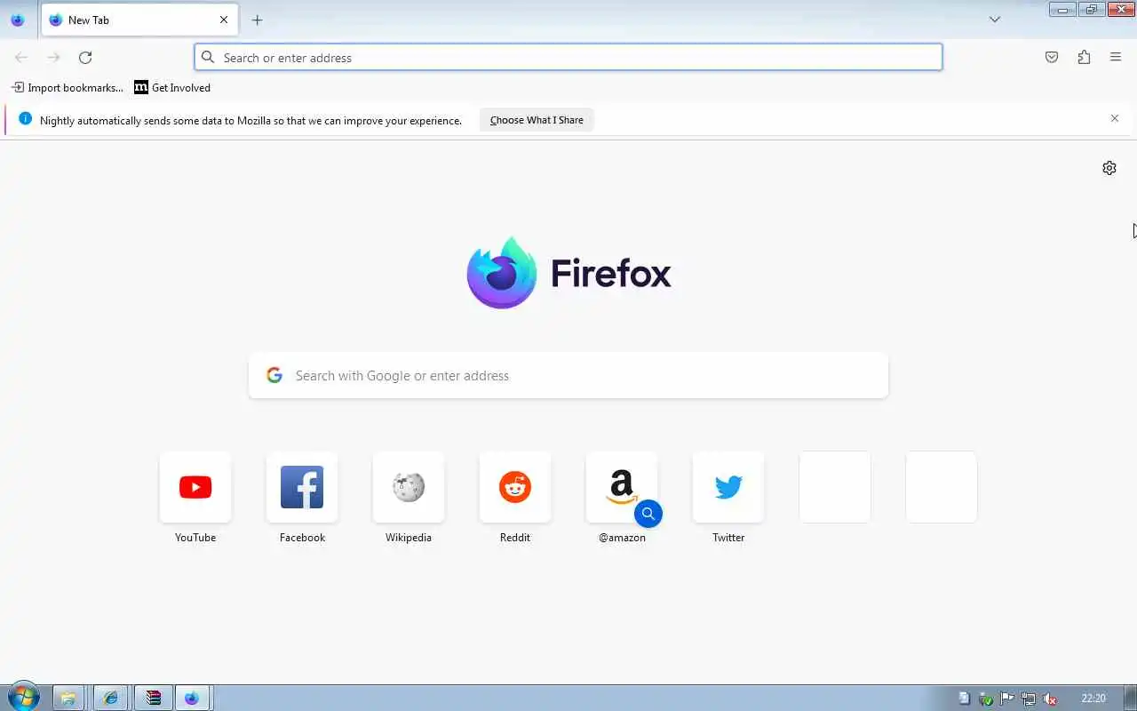Expand the List all tabs chevron

click(x=995, y=20)
